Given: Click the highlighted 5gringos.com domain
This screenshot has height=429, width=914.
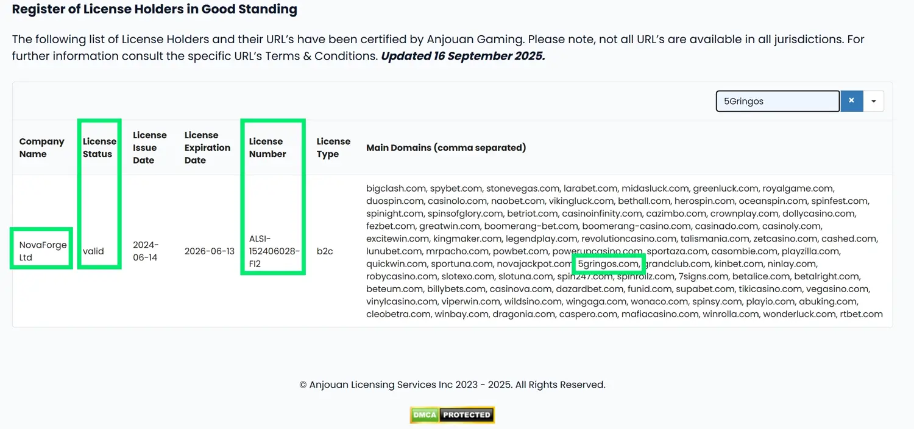Looking at the screenshot, I should (608, 263).
